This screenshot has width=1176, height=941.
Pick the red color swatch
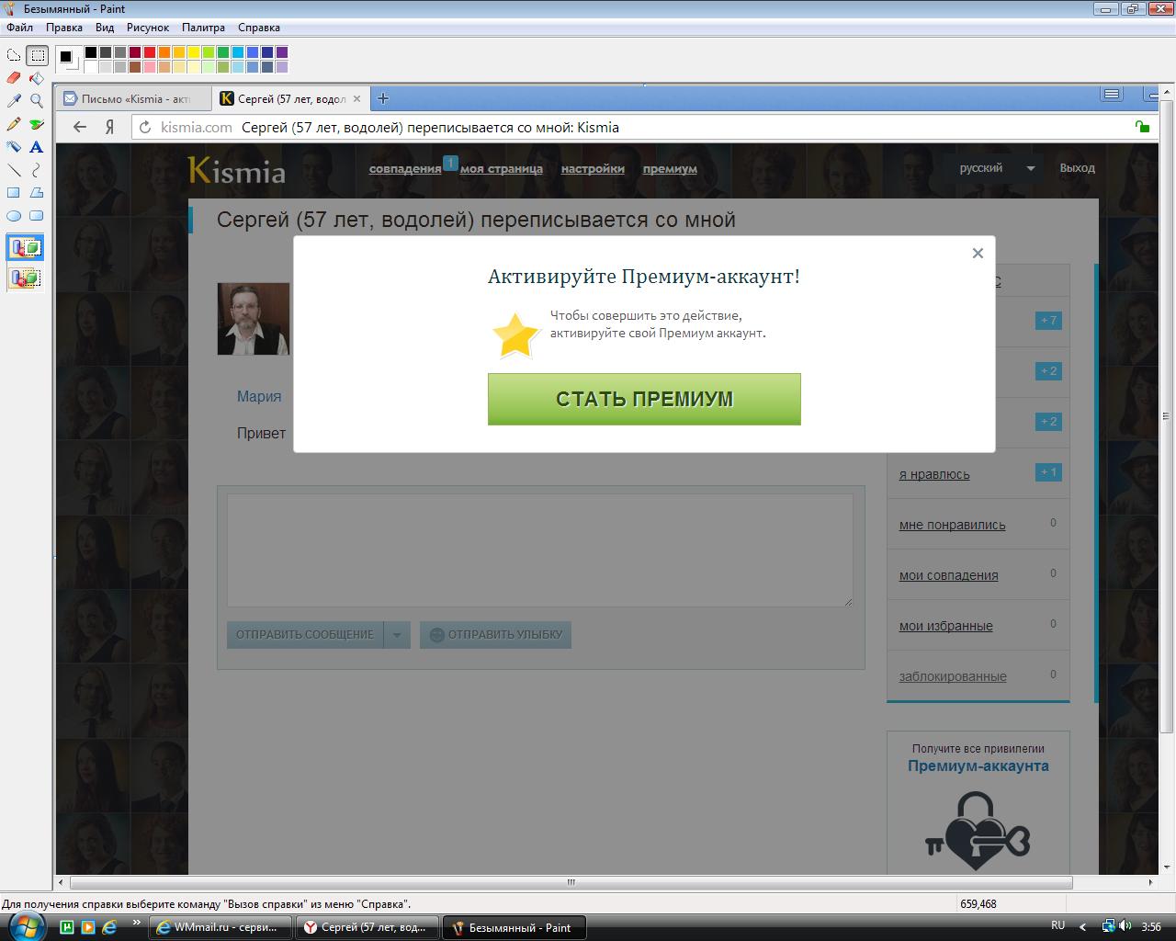pos(150,52)
